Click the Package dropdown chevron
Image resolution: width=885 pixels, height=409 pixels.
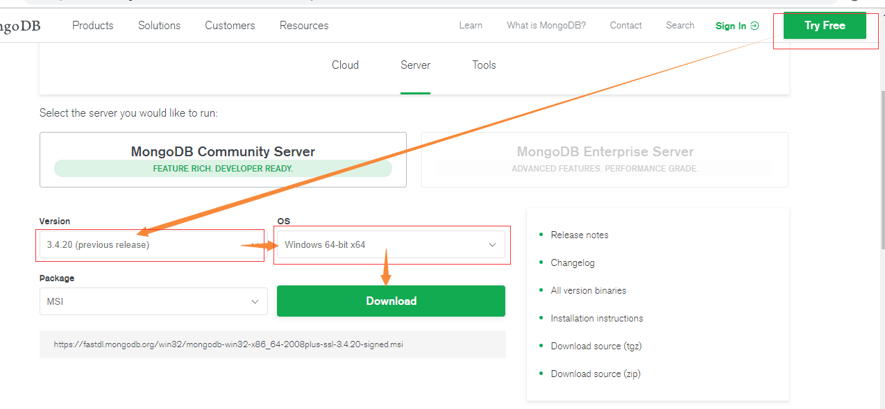tap(255, 301)
